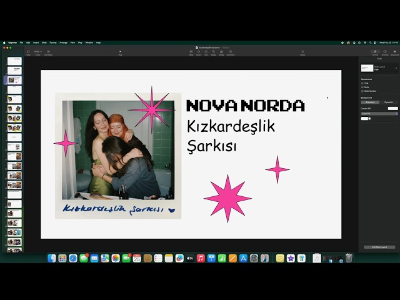
Task: Click the Edit Slide Layout button
Action: pyautogui.click(x=379, y=247)
